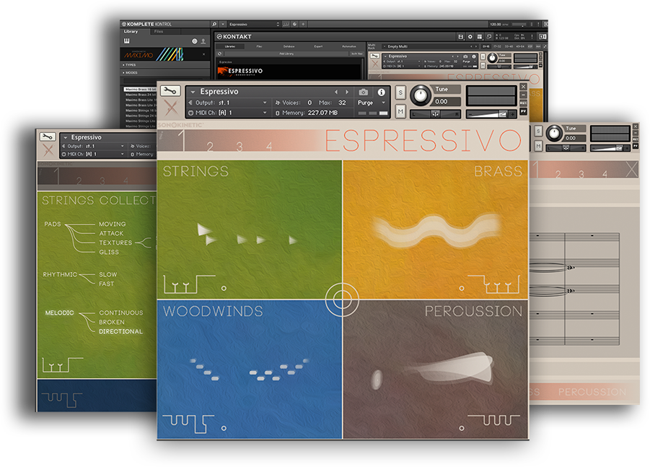Open the Purge dropdown menu
Image resolution: width=650 pixels, height=467 pixels.
pos(372,102)
